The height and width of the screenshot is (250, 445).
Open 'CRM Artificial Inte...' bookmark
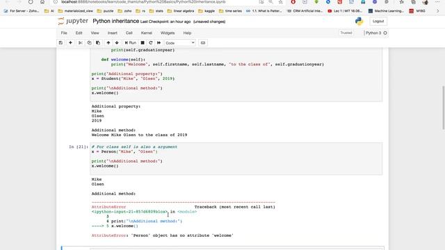click(x=305, y=11)
